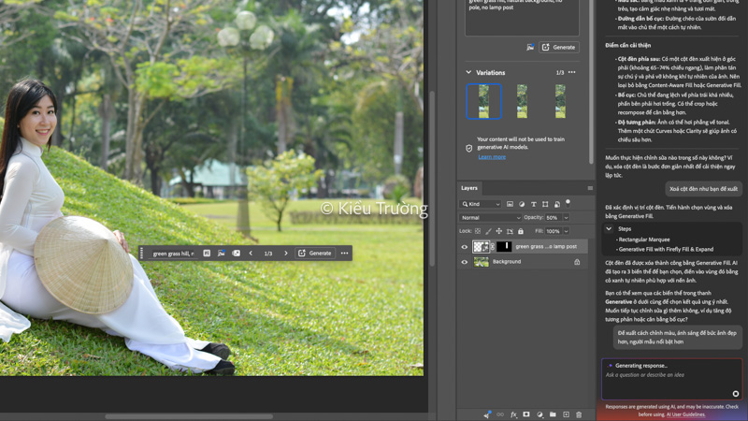748x421 pixels.
Task: Open task bar more options ellipsis
Action: pyautogui.click(x=344, y=254)
